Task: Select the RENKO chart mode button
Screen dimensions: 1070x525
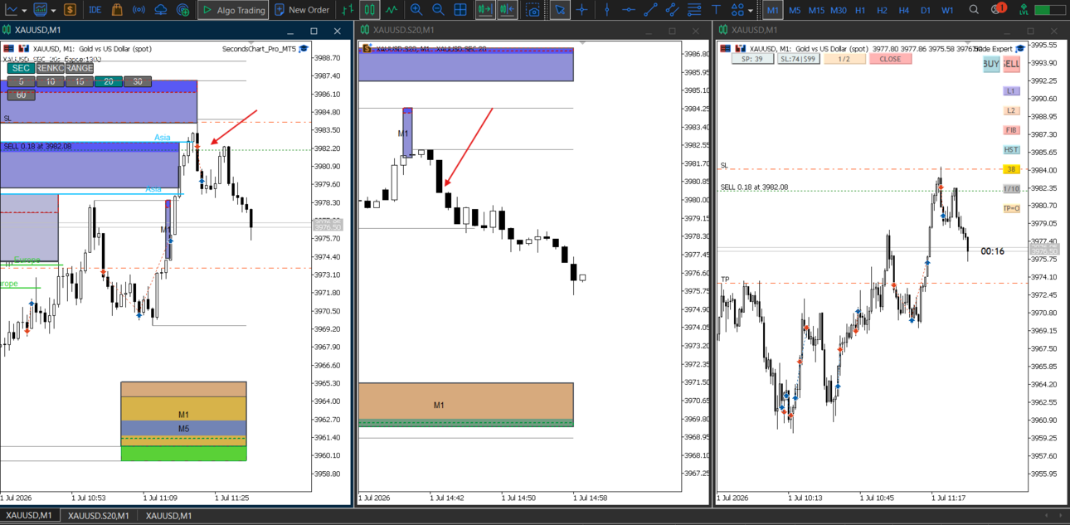Action: (51, 68)
